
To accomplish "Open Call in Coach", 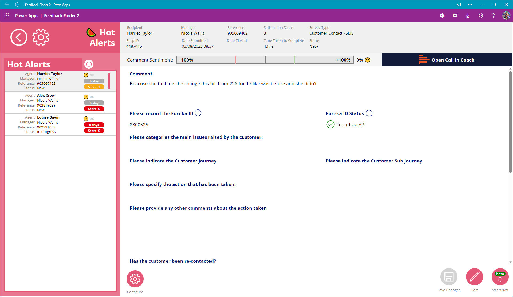I will click(447, 60).
